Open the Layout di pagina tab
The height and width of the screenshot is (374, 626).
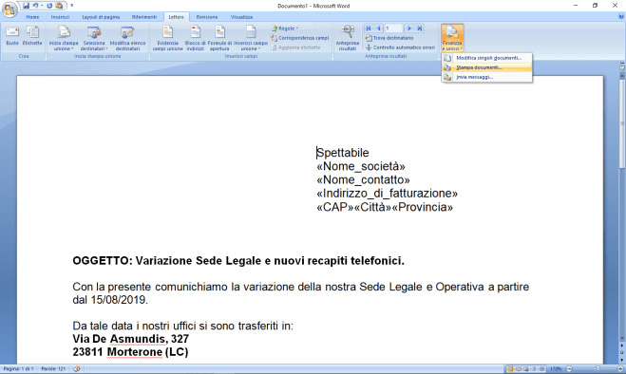pyautogui.click(x=101, y=17)
